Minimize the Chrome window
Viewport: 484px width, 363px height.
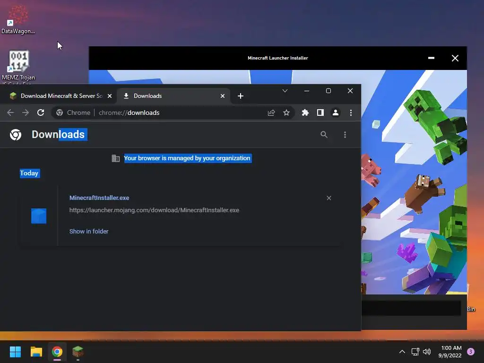click(x=306, y=91)
